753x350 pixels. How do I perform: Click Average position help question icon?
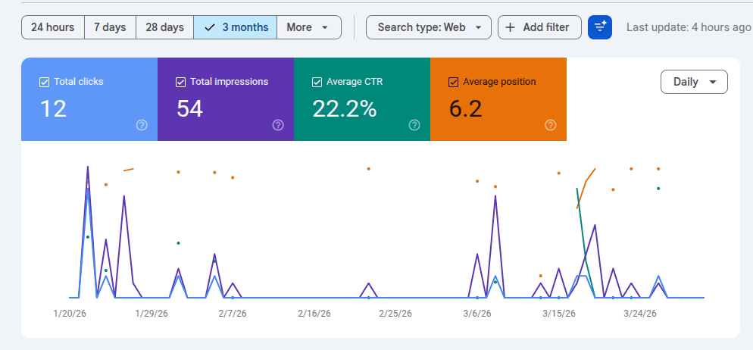(x=551, y=125)
